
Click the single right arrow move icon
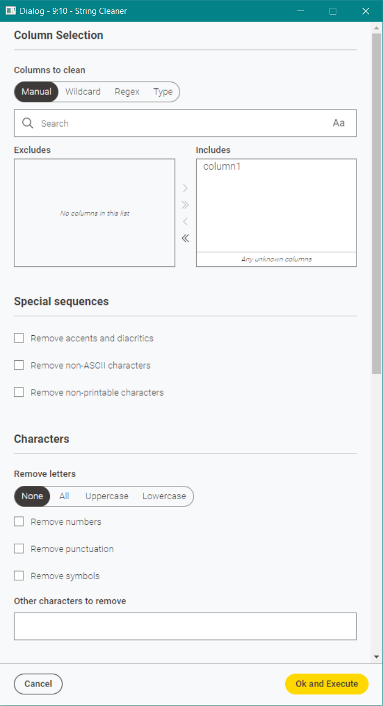click(186, 188)
